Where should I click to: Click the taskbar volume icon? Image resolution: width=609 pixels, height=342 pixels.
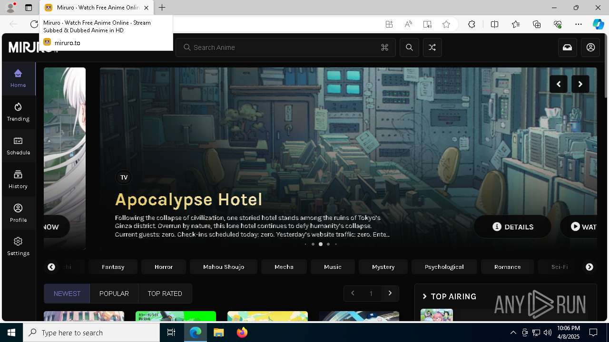pyautogui.click(x=547, y=332)
